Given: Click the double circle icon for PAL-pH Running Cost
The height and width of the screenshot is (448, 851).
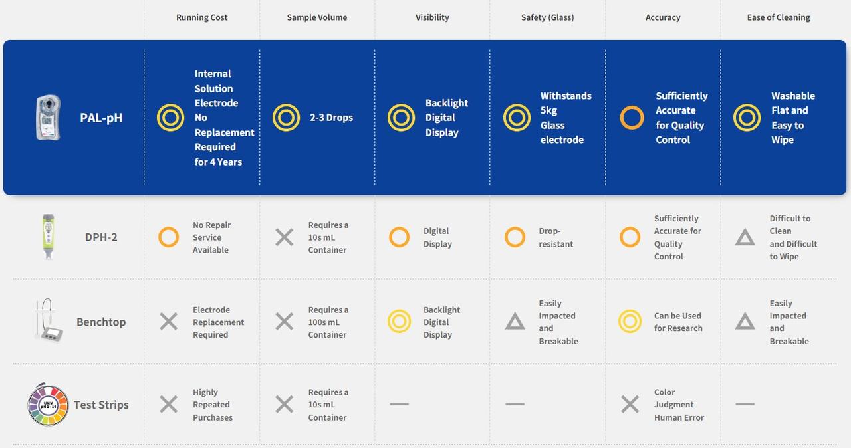Looking at the screenshot, I should point(170,118).
